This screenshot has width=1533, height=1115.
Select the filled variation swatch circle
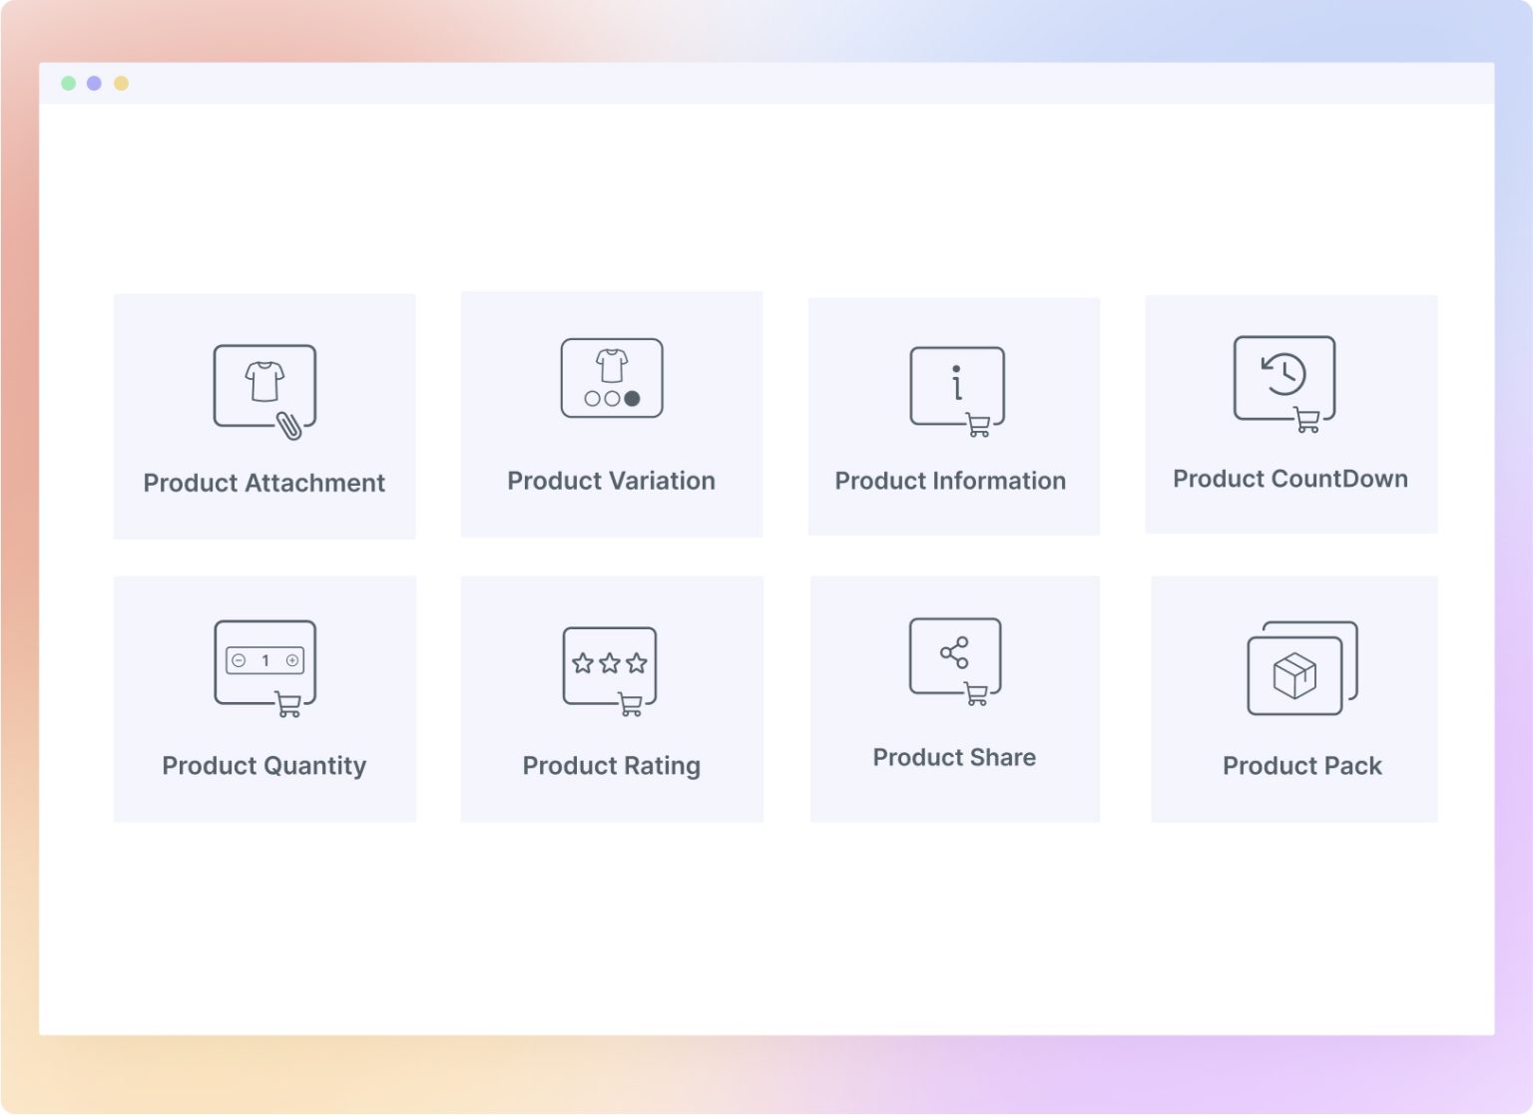pos(631,399)
